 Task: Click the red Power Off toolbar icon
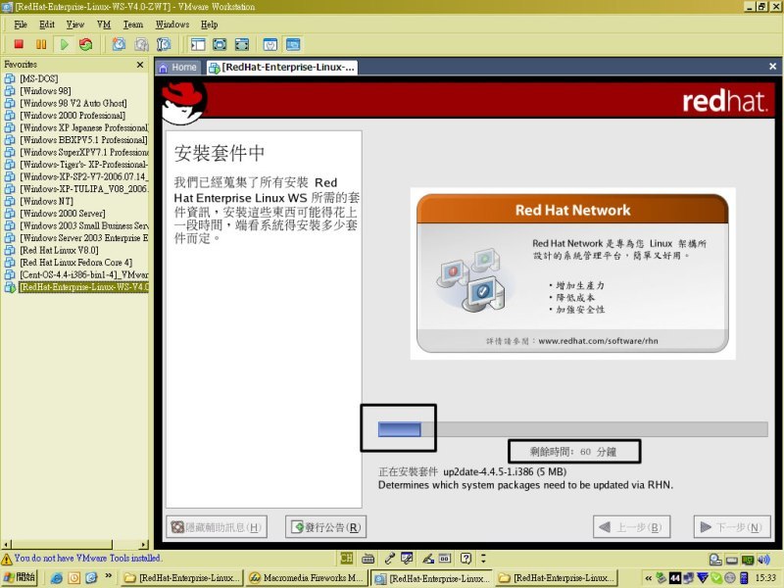click(x=19, y=44)
